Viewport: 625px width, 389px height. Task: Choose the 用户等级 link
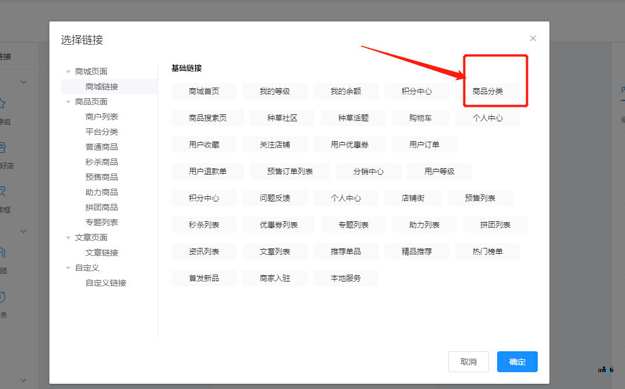click(440, 171)
